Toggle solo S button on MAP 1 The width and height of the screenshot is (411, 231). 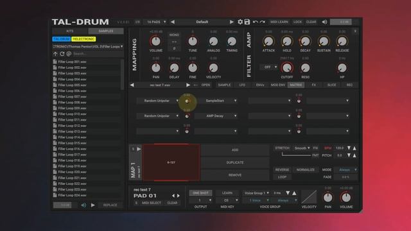(133, 149)
